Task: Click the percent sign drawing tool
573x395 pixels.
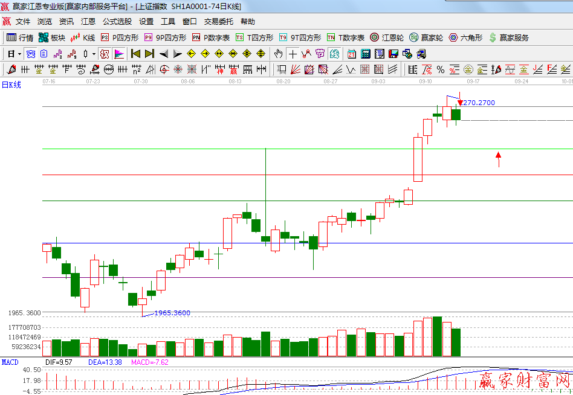Action: click(x=441, y=69)
